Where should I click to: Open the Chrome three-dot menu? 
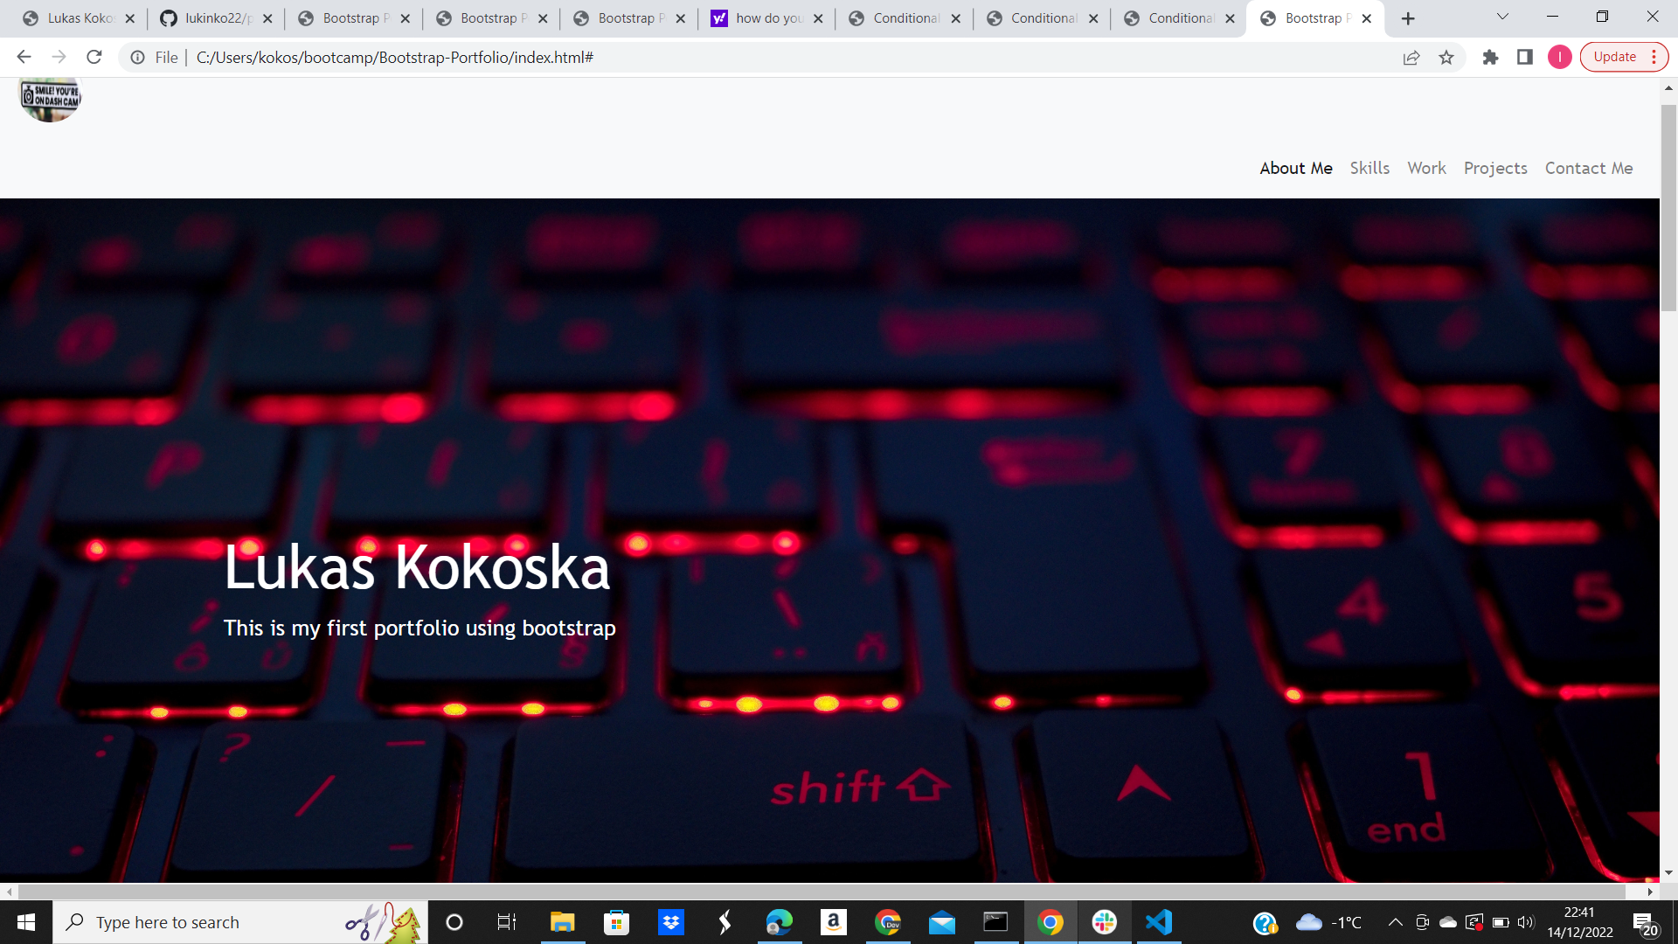(1654, 57)
